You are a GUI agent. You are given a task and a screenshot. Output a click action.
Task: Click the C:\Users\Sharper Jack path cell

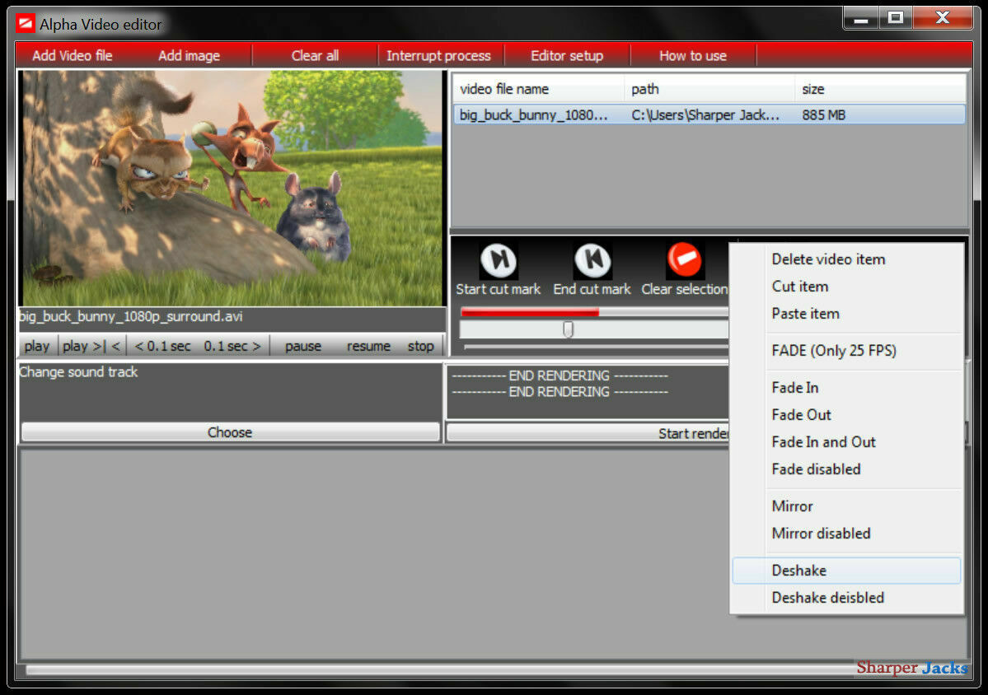point(705,114)
